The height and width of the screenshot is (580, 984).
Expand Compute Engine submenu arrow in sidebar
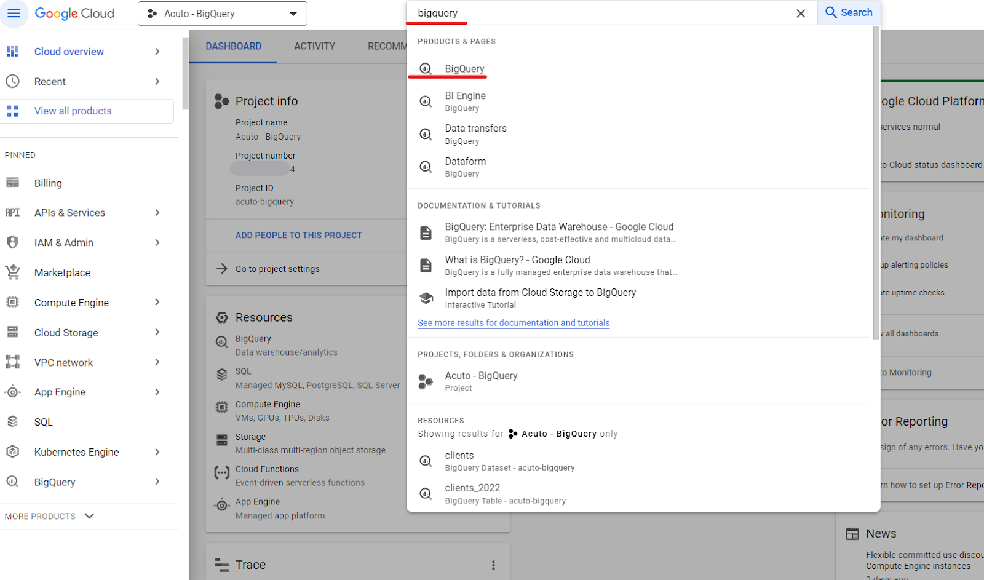[x=157, y=302]
